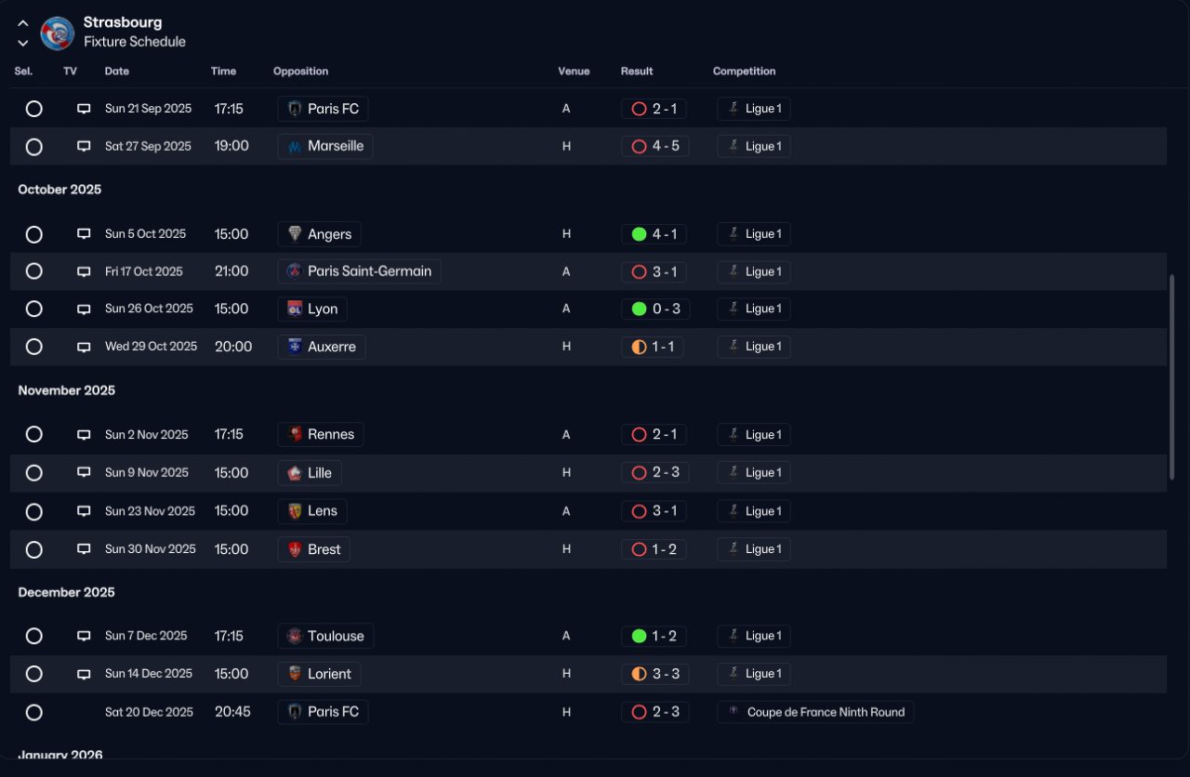Click the down chevron beside Fixture Schedule
The image size is (1190, 777).
click(x=23, y=43)
